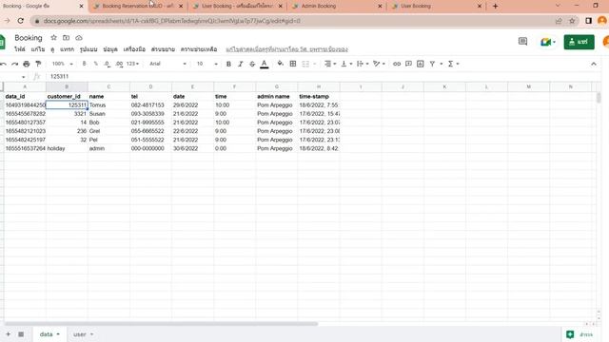Format as currency (฿) button
The height and width of the screenshot is (342, 609).
[x=84, y=64]
